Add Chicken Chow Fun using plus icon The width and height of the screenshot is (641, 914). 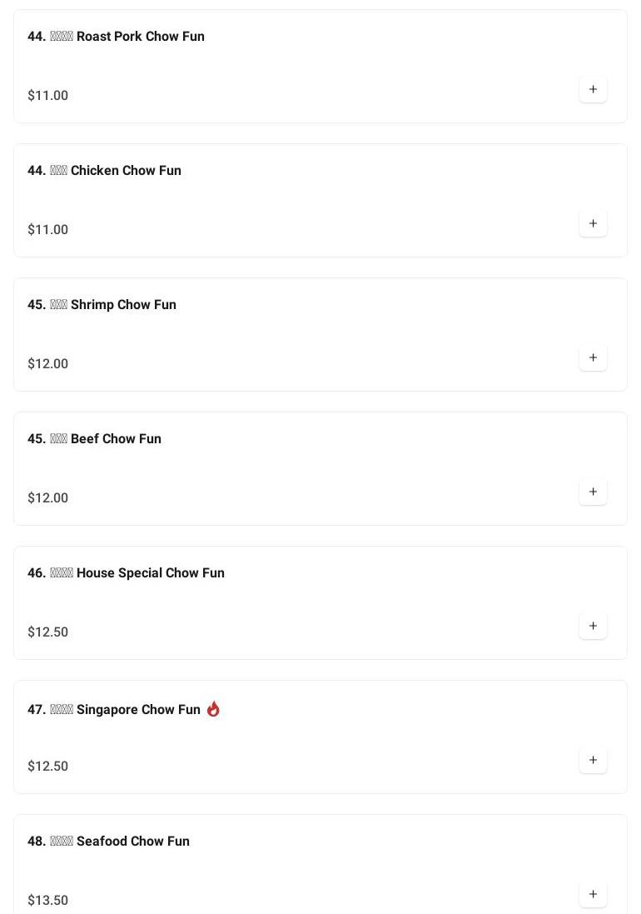click(x=593, y=224)
